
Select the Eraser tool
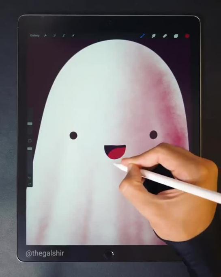165,36
